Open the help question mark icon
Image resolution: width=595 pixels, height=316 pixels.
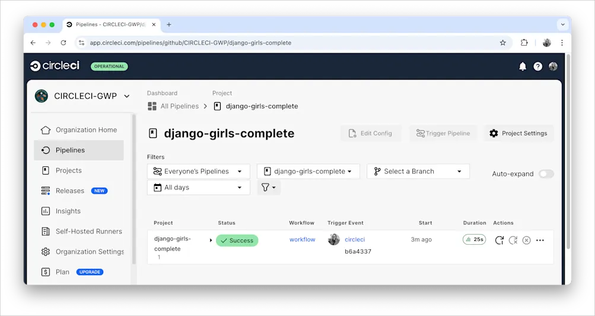(537, 67)
